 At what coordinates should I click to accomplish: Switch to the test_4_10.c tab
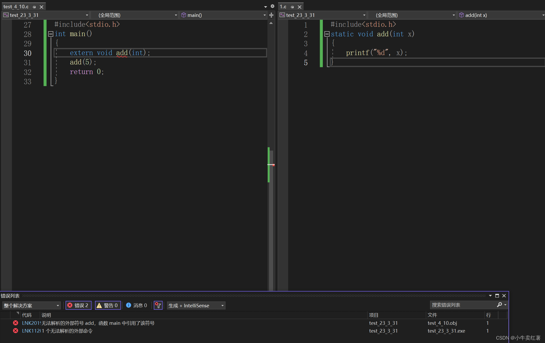coord(16,7)
